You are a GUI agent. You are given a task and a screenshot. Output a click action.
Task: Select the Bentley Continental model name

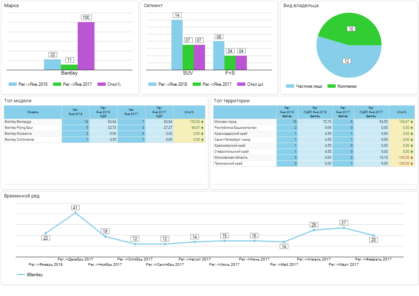19,140
